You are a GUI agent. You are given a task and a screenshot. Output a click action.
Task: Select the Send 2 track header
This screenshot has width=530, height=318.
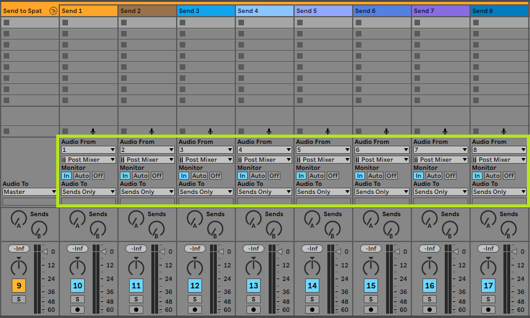(x=147, y=11)
